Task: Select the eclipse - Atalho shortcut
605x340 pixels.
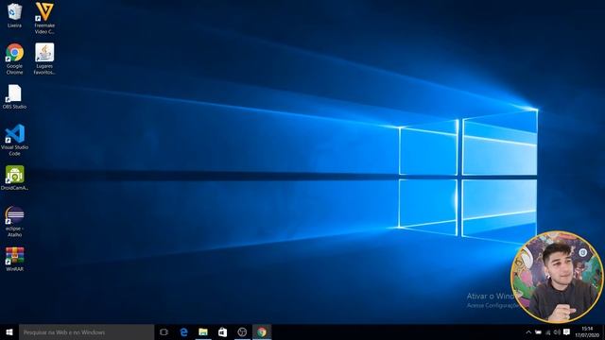Action: tap(14, 221)
